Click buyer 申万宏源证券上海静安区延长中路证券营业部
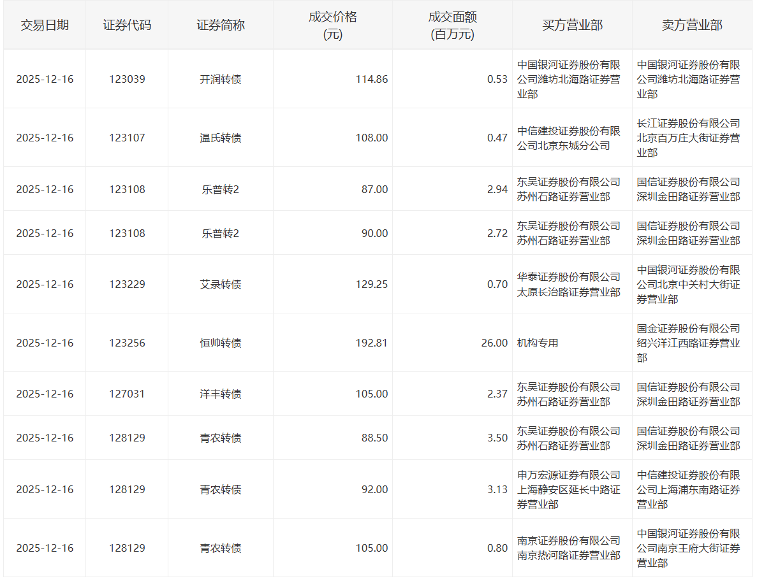 click(569, 489)
